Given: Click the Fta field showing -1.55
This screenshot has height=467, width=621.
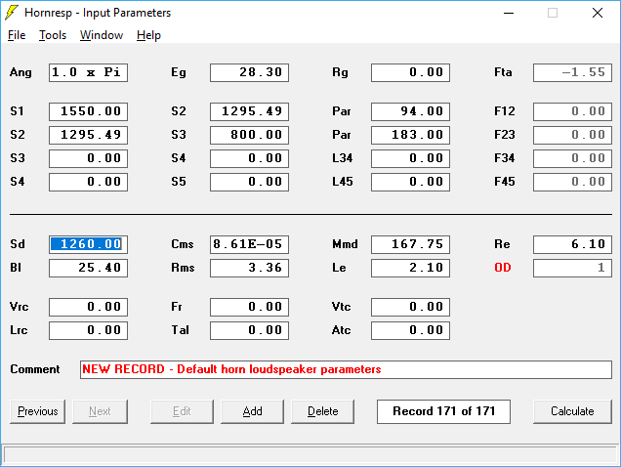Looking at the screenshot, I should click(572, 72).
